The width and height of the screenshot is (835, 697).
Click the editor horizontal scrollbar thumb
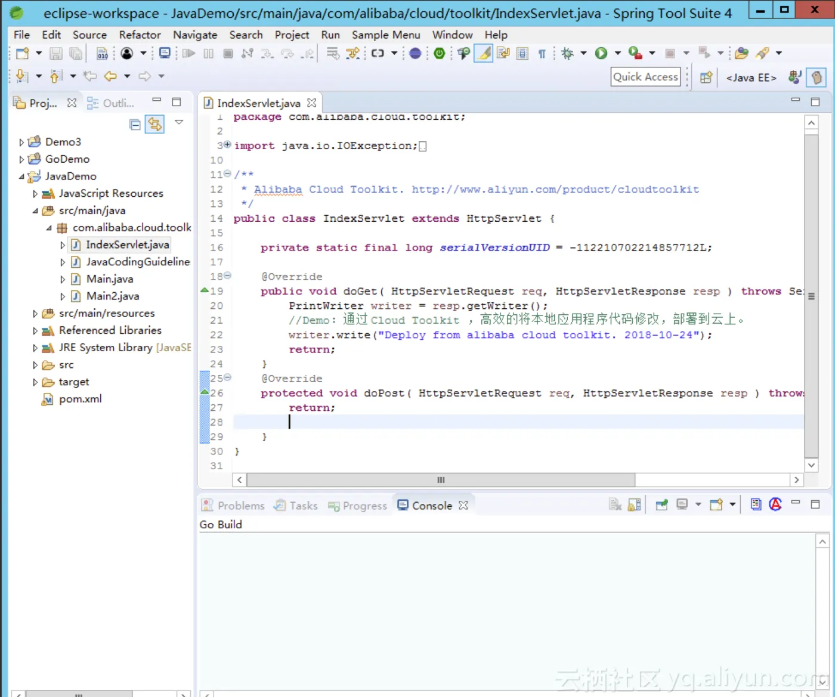[x=441, y=480]
